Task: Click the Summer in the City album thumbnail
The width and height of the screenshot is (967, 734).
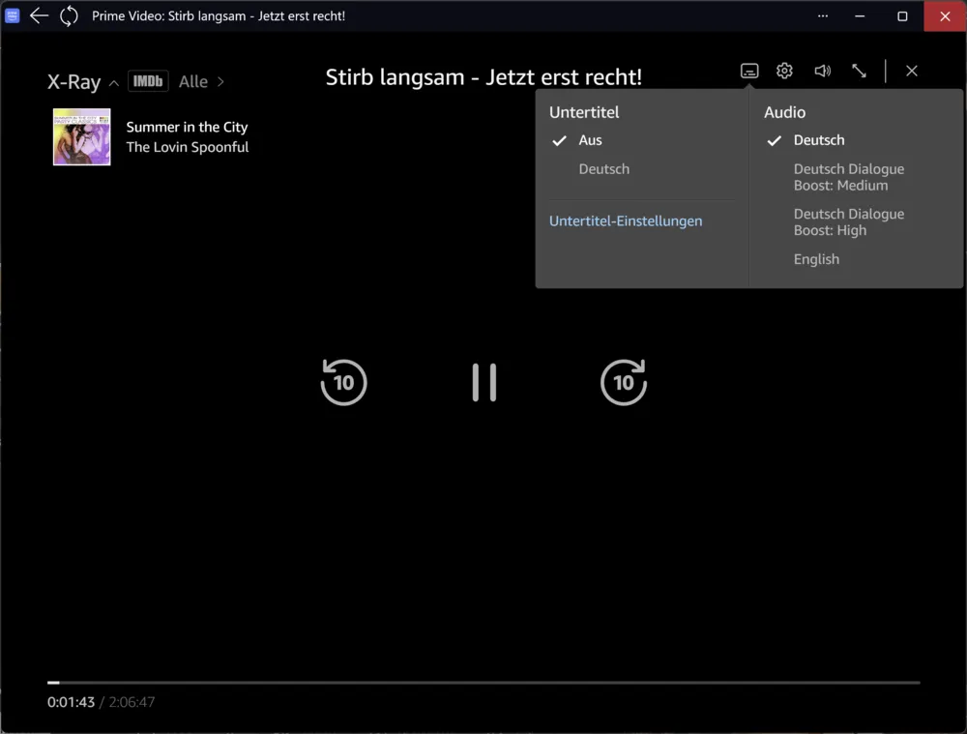Action: (x=82, y=137)
